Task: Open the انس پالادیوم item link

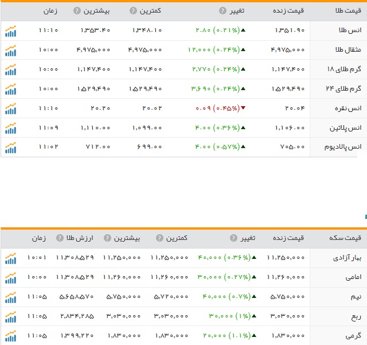Action: pyautogui.click(x=343, y=147)
